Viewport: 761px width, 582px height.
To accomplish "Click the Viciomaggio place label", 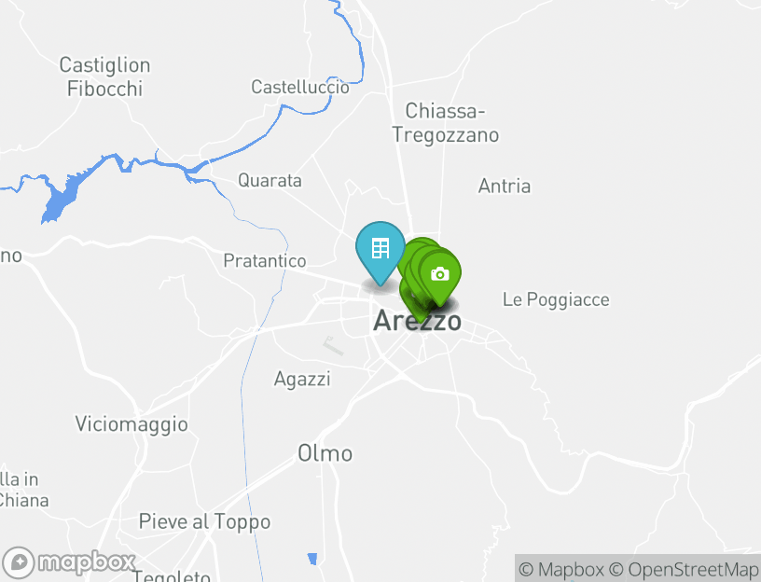I will coord(131,424).
